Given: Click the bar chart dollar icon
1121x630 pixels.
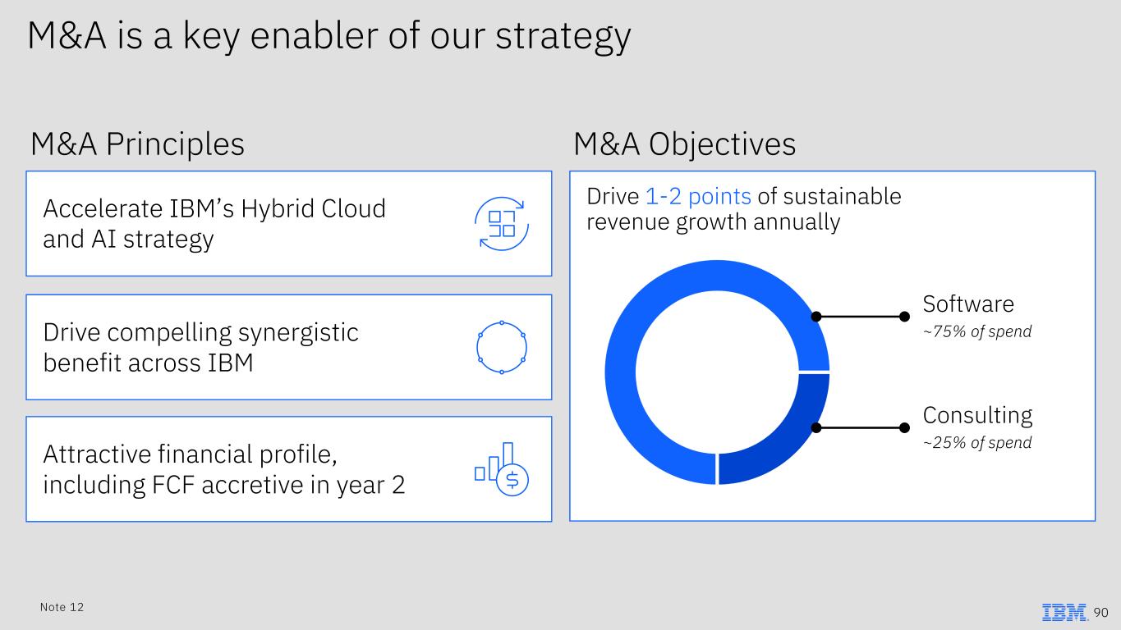Looking at the screenshot, I should pyautogui.click(x=502, y=469).
